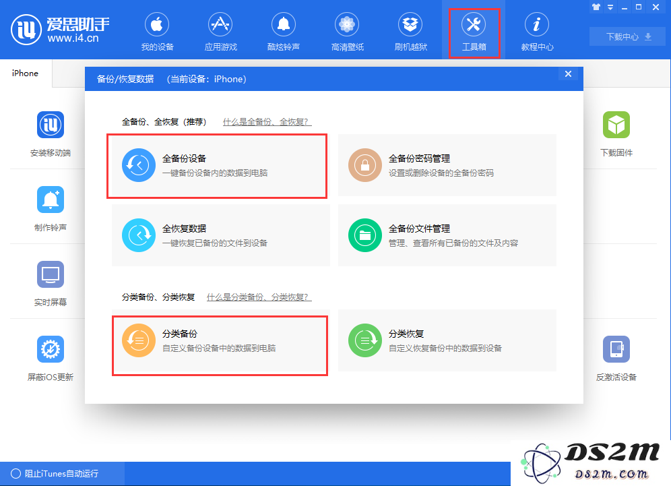Viewport: 671px width, 486px height.
Task: Click description 一键恢复已备份的文件到设备
Action: 215,243
